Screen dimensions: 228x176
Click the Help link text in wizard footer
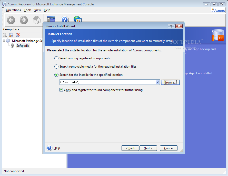(x=57, y=148)
